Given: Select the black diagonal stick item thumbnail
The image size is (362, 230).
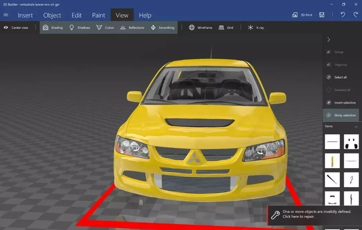Looking at the screenshot, I should tap(332, 180).
